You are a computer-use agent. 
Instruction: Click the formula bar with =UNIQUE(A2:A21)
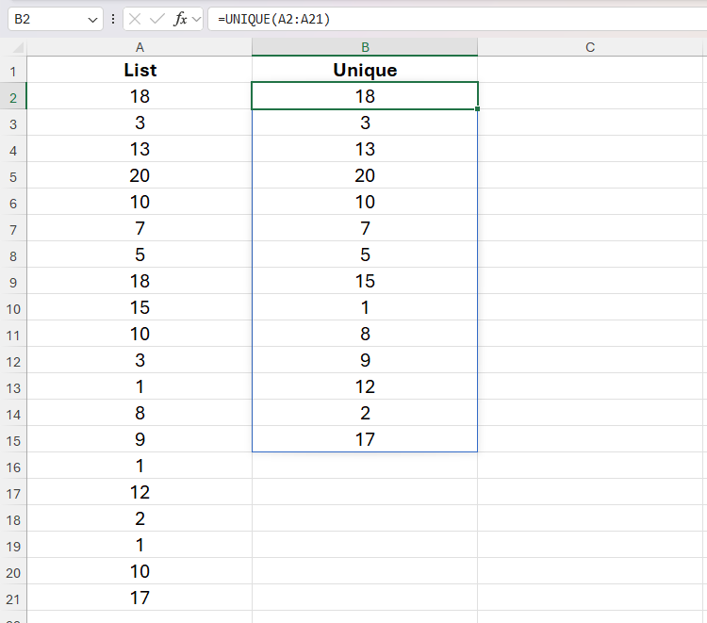[452, 19]
